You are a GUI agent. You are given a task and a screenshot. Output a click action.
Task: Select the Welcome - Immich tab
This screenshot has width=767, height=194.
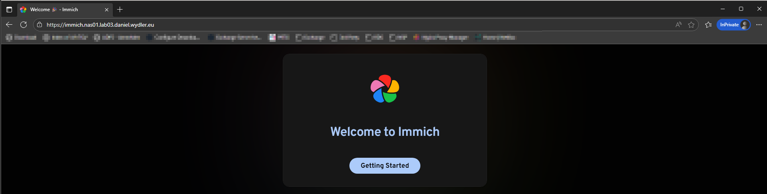point(60,10)
